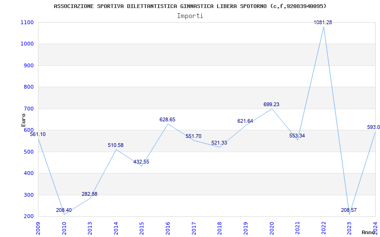Screen dimensions: 380x237
Task: Click the 432.55 data label
Action: tap(141, 162)
